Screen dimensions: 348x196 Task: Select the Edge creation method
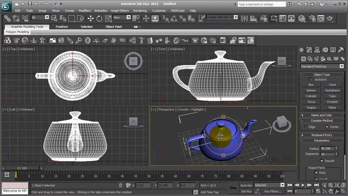(306, 127)
